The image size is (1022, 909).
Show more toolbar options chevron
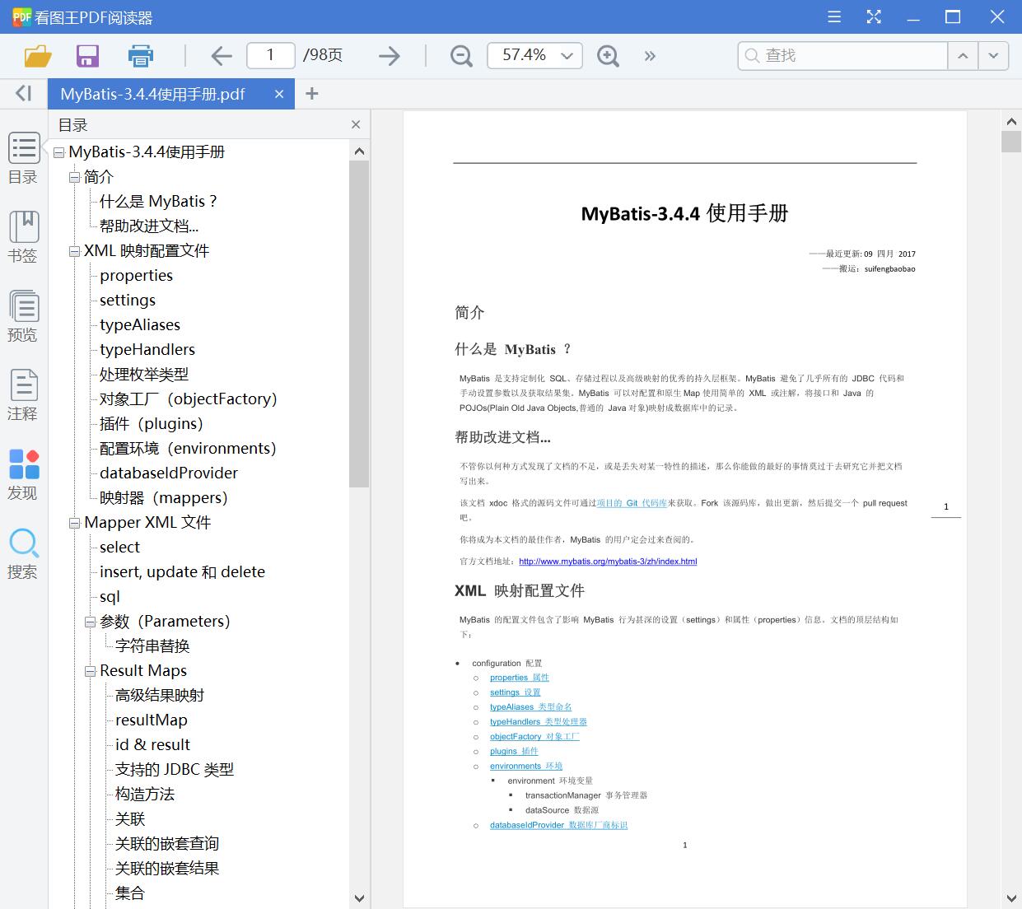click(650, 56)
